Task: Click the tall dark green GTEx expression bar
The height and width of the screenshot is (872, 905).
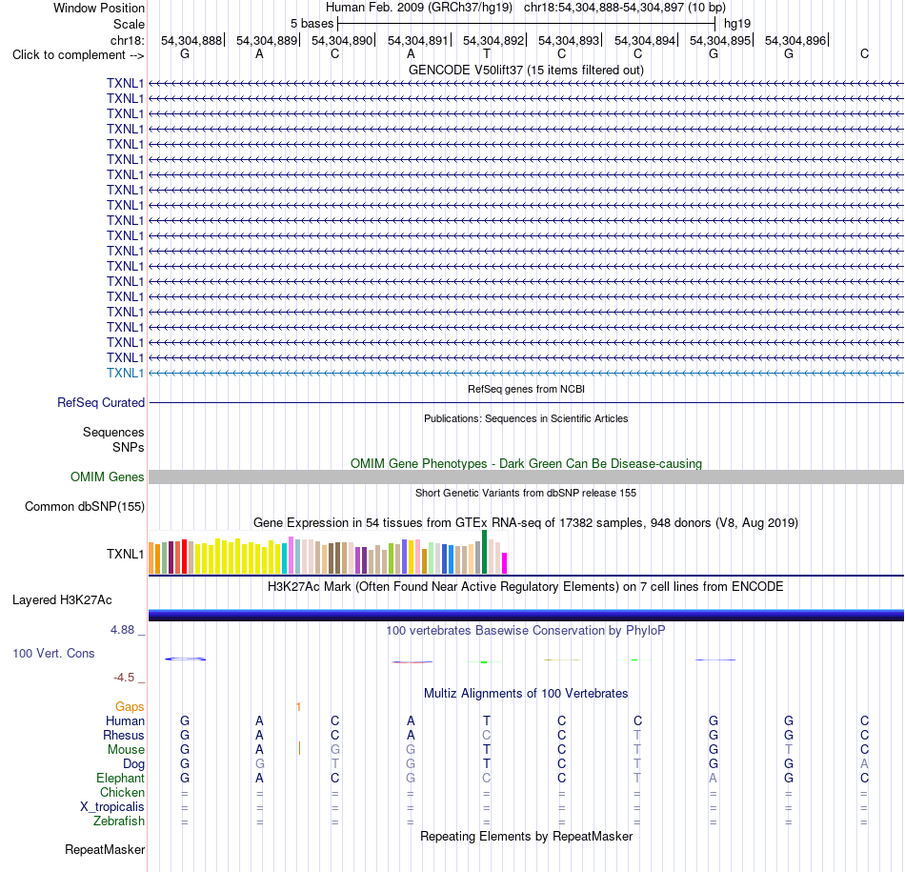Action: coord(484,552)
